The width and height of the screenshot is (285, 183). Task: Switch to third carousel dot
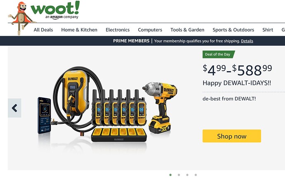(187, 175)
